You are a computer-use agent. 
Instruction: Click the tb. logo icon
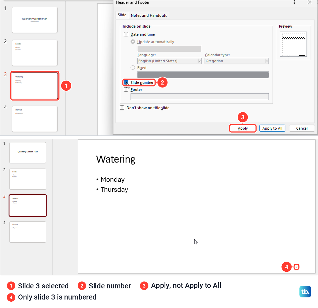pos(305,292)
